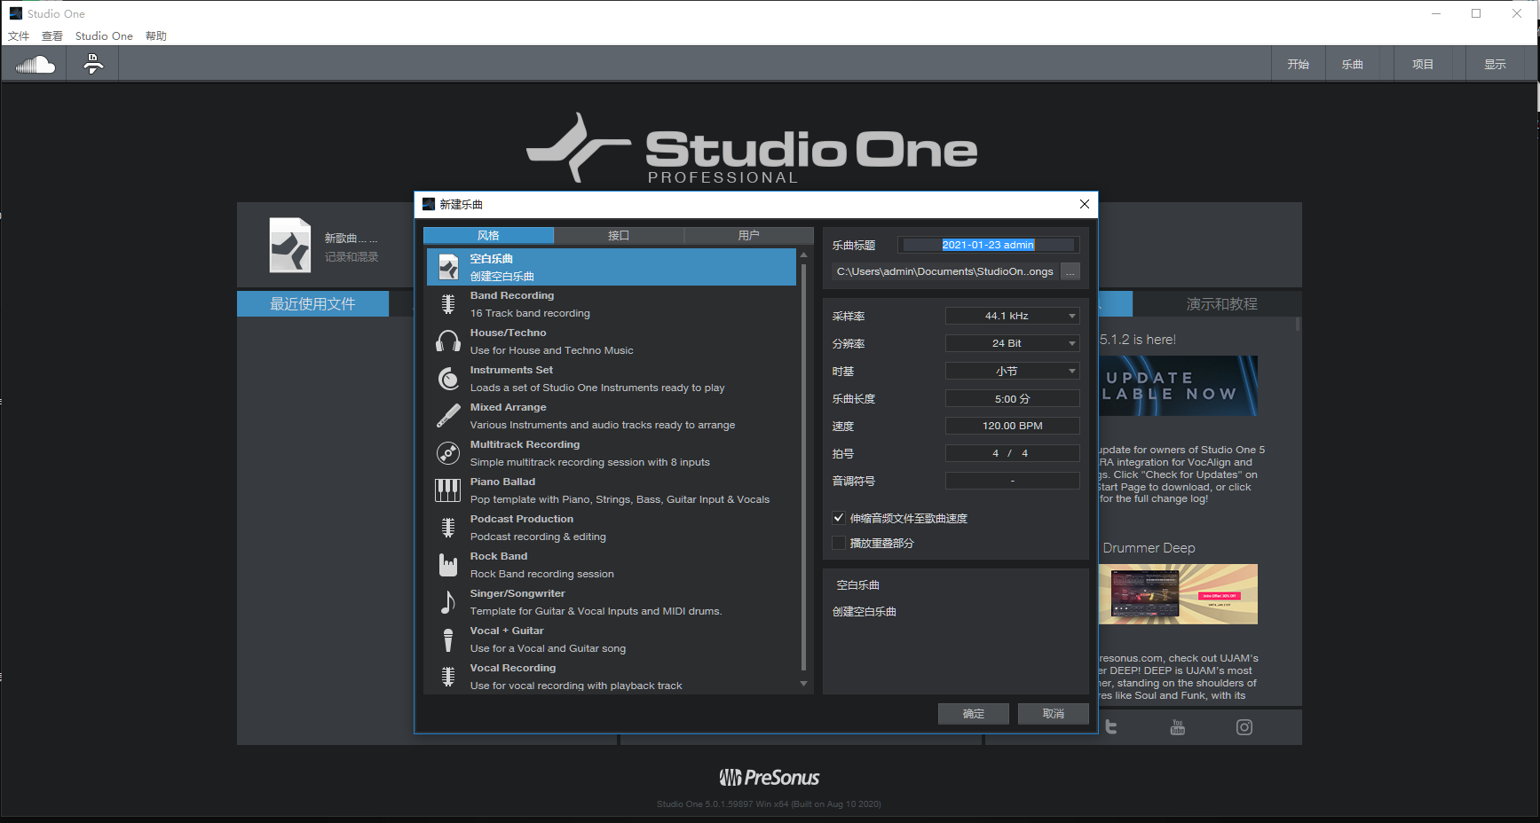Open the Twitter social icon

1110,727
